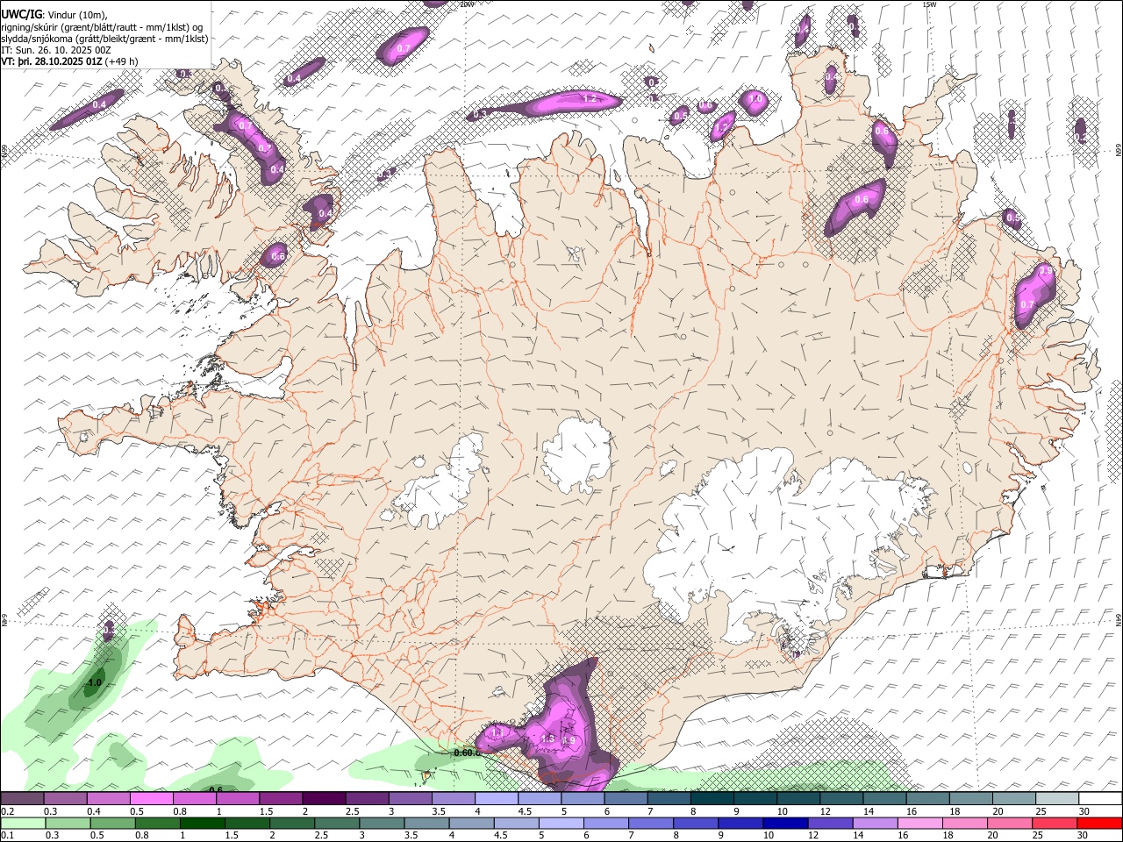Click the 1.1 snowfall value on south coast
1123x842 pixels.
point(497,732)
